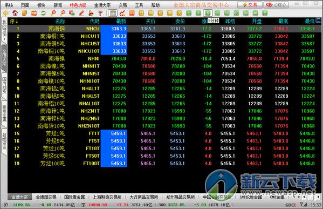Click the yellow back arrow icon

point(5,13)
